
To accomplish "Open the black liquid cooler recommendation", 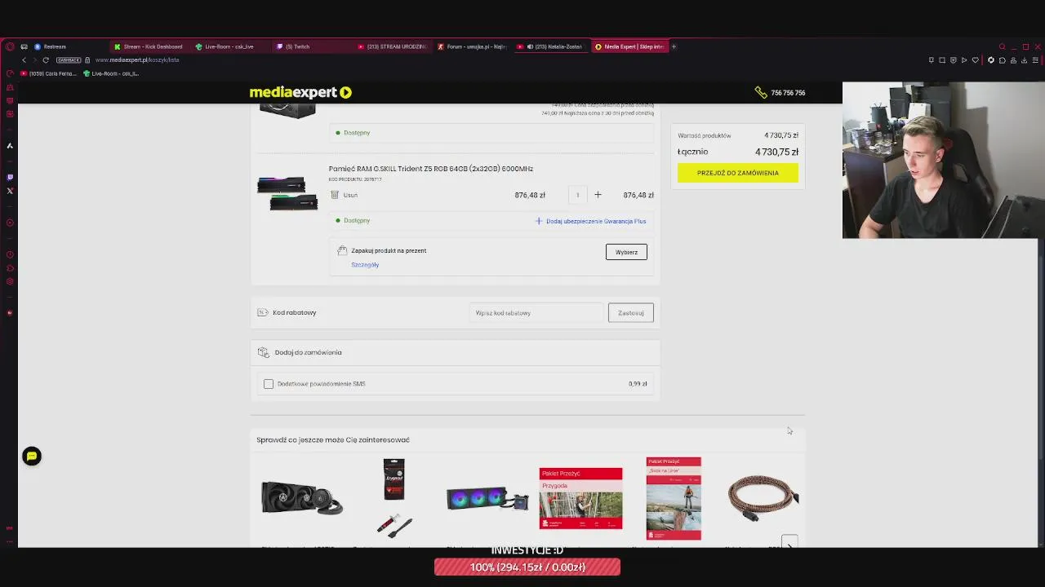I will coord(301,497).
